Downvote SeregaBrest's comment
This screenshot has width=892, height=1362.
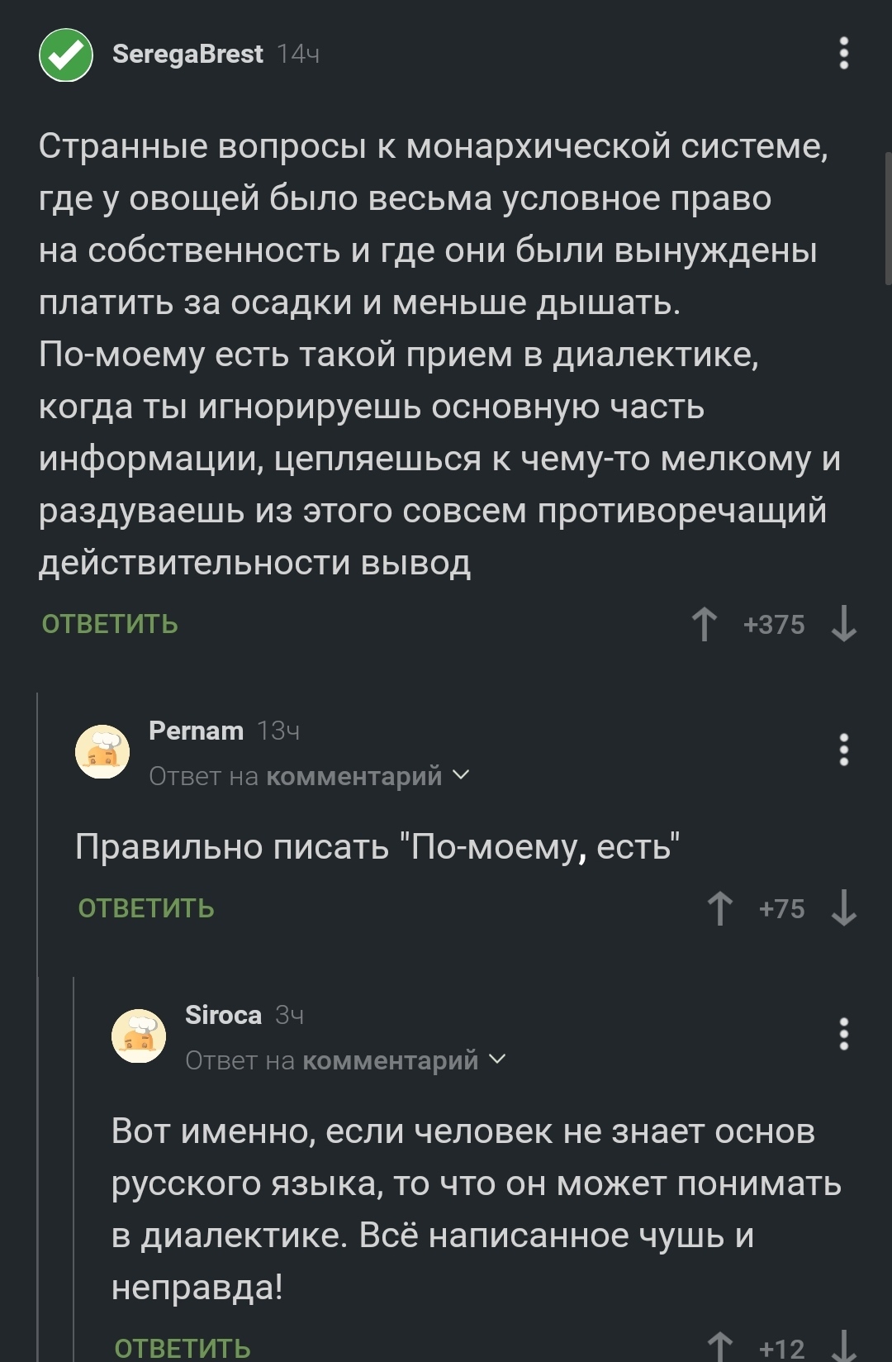(x=843, y=624)
